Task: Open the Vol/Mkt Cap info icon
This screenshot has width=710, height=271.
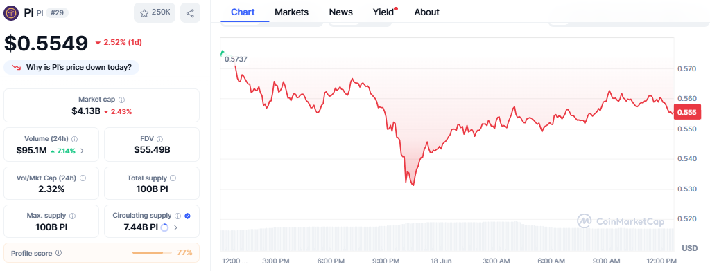Action: coord(83,178)
